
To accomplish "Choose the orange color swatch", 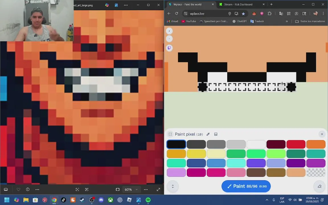I will pos(316,144).
